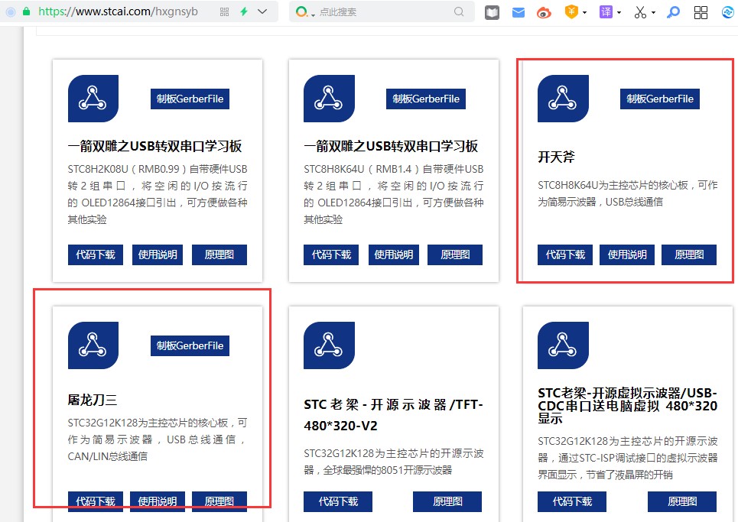
Task: Click the 屠龙刀三 card title
Action: [93, 400]
